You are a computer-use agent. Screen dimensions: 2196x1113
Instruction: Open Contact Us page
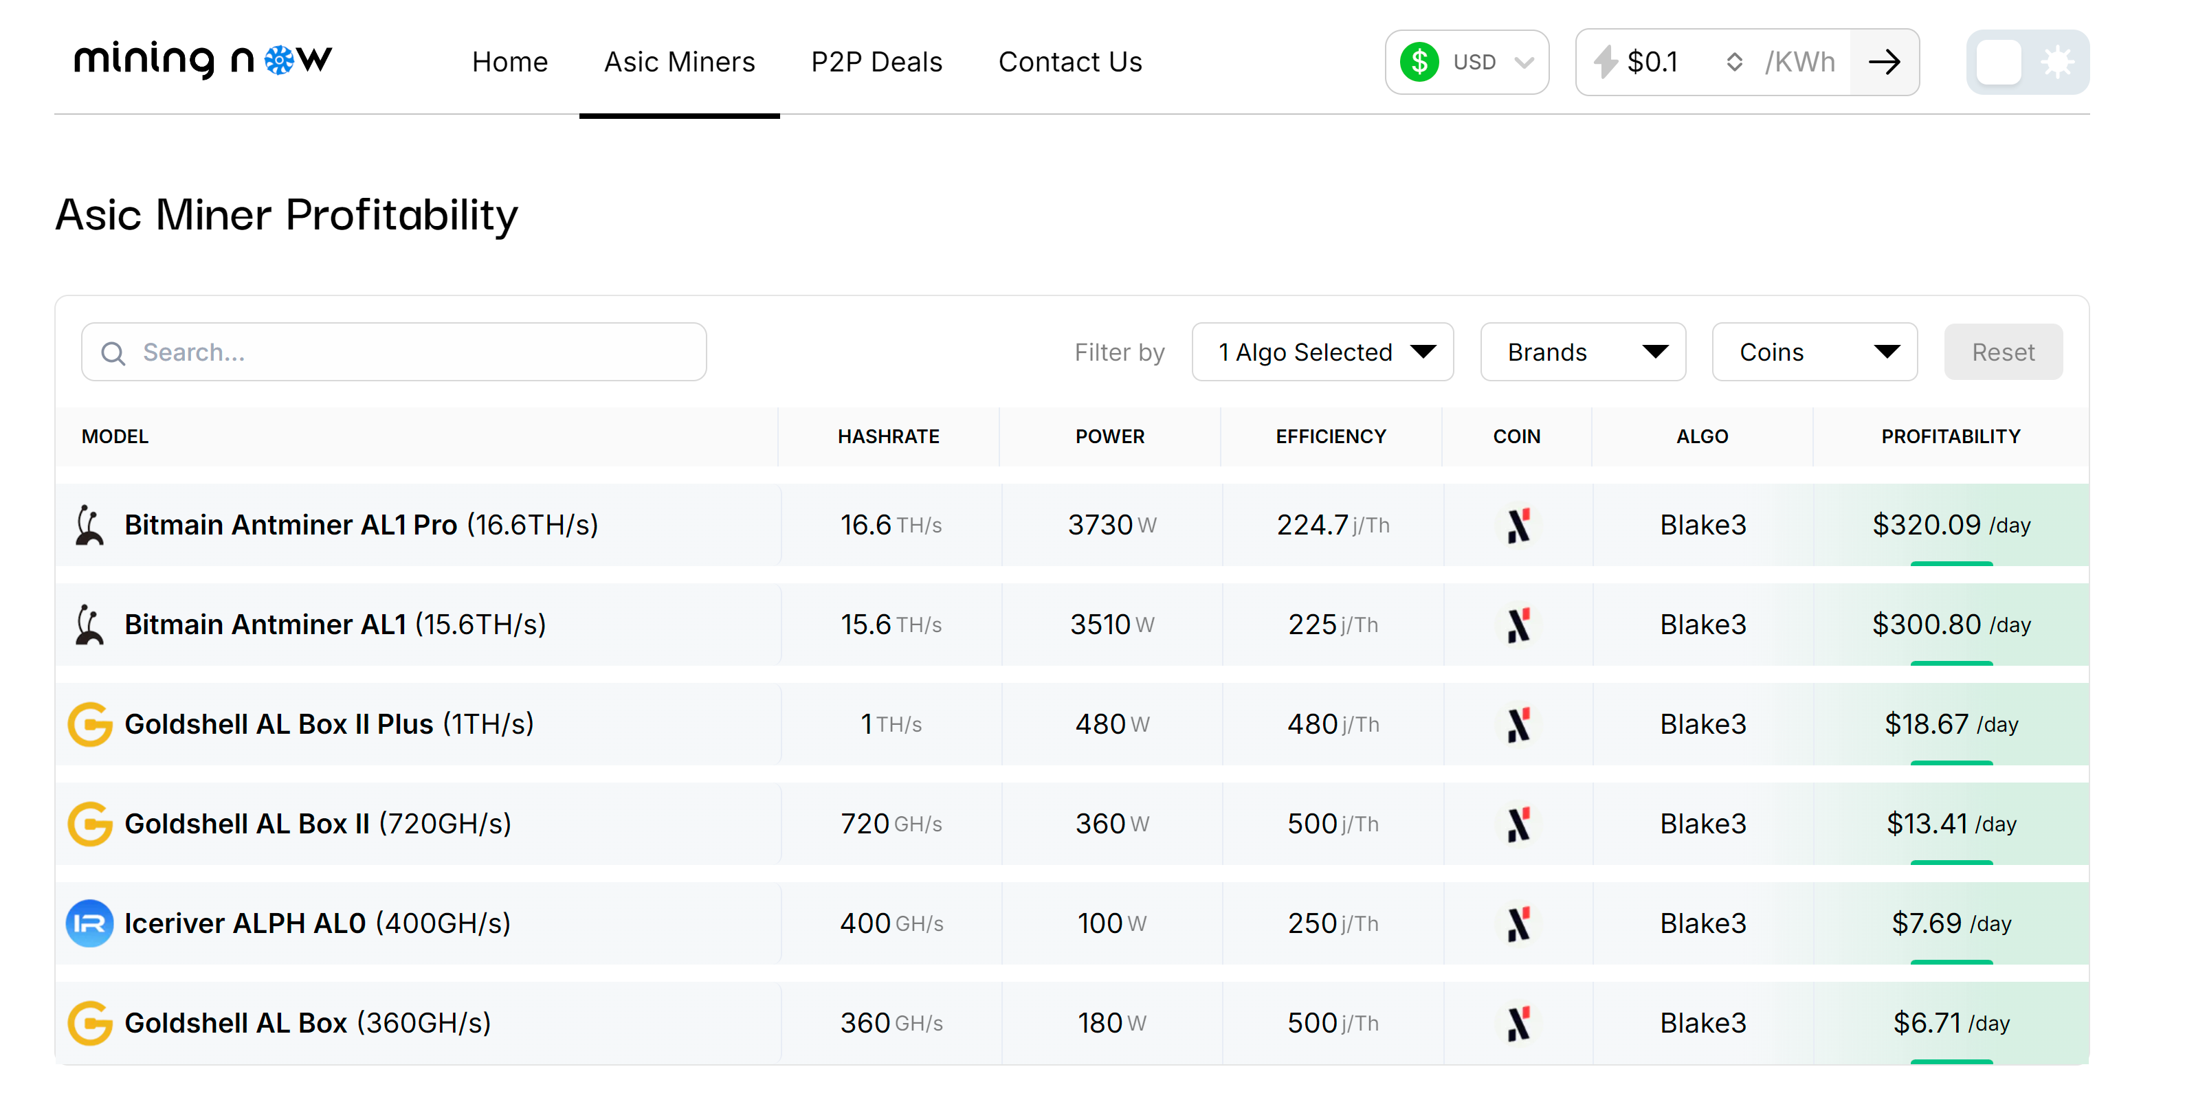pyautogui.click(x=1070, y=63)
